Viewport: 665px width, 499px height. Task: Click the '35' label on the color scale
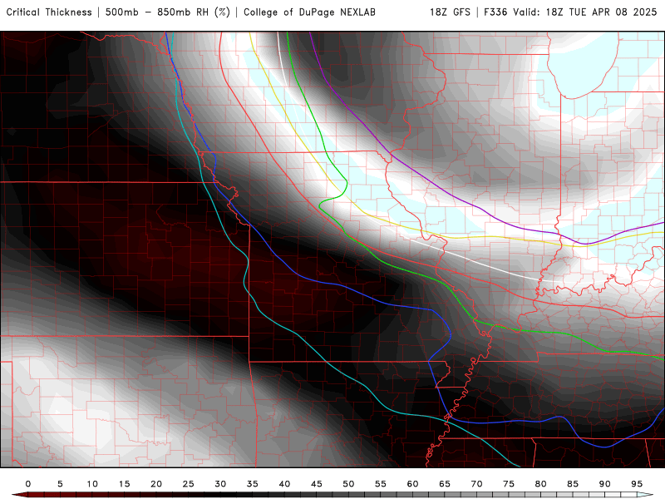click(x=253, y=484)
